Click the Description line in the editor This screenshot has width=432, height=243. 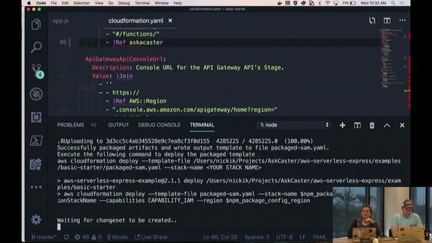(x=188, y=67)
